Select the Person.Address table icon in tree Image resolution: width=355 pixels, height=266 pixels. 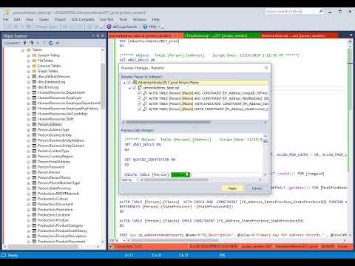(34, 124)
